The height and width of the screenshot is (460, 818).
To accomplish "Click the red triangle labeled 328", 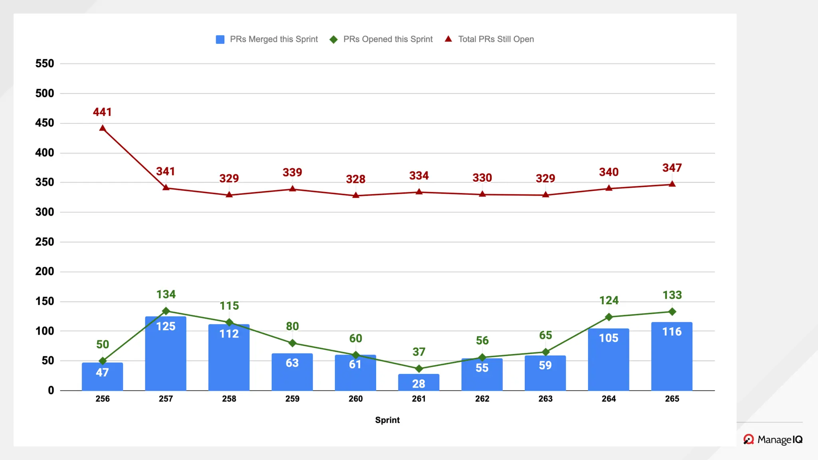I will [x=356, y=195].
